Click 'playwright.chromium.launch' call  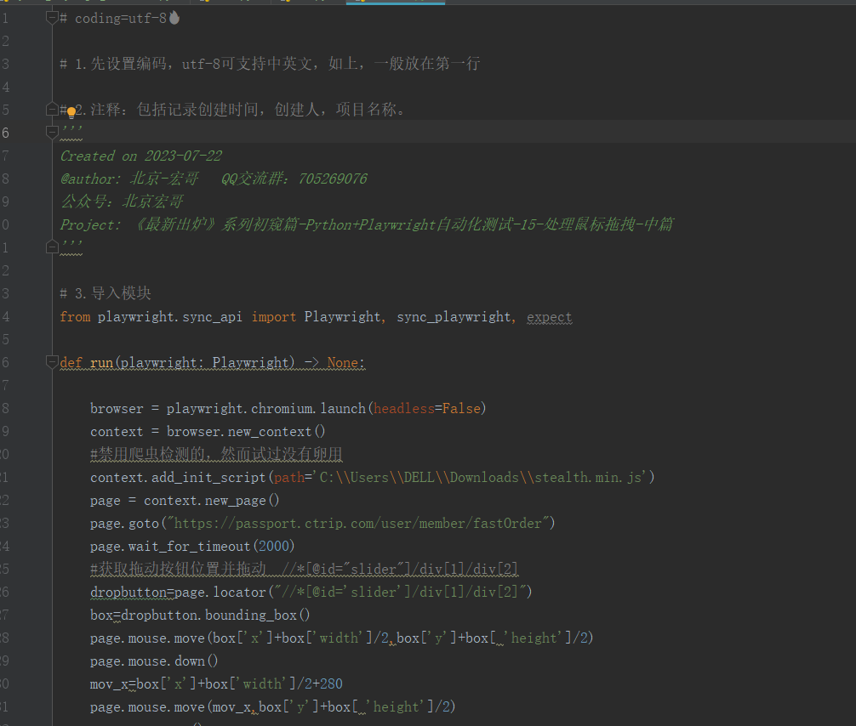pyautogui.click(x=265, y=409)
